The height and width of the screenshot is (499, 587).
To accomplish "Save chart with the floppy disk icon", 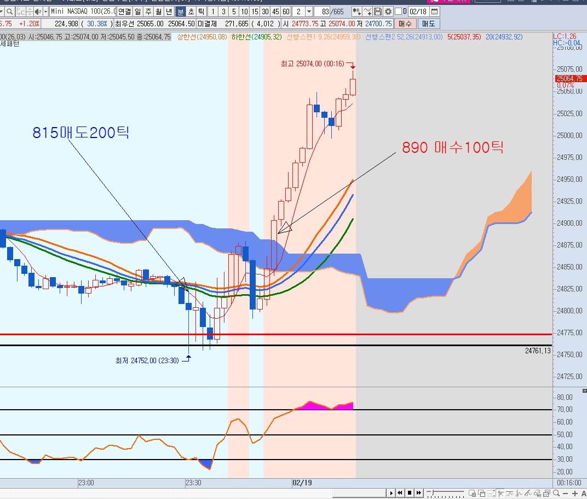I will (378, 12).
